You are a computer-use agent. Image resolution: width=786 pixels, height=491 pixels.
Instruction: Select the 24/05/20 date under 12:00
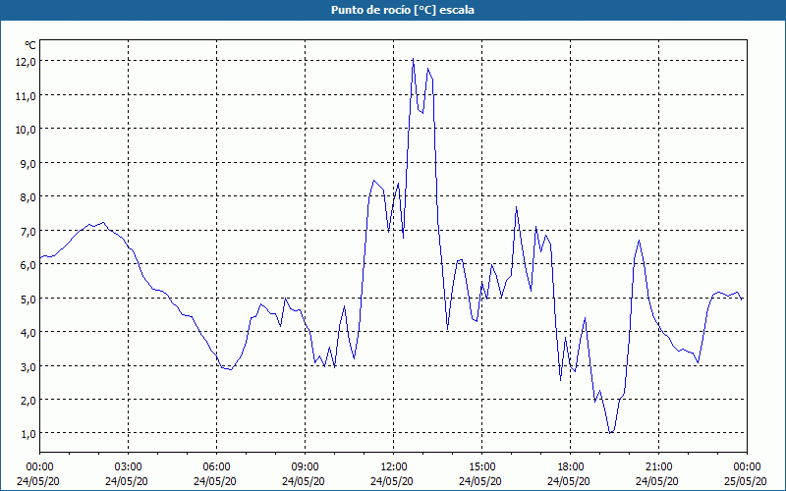point(392,481)
